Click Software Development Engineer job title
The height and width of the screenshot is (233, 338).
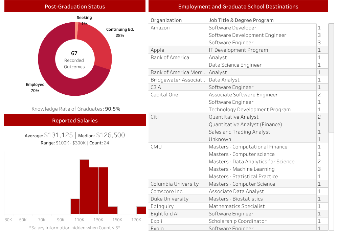(247, 35)
